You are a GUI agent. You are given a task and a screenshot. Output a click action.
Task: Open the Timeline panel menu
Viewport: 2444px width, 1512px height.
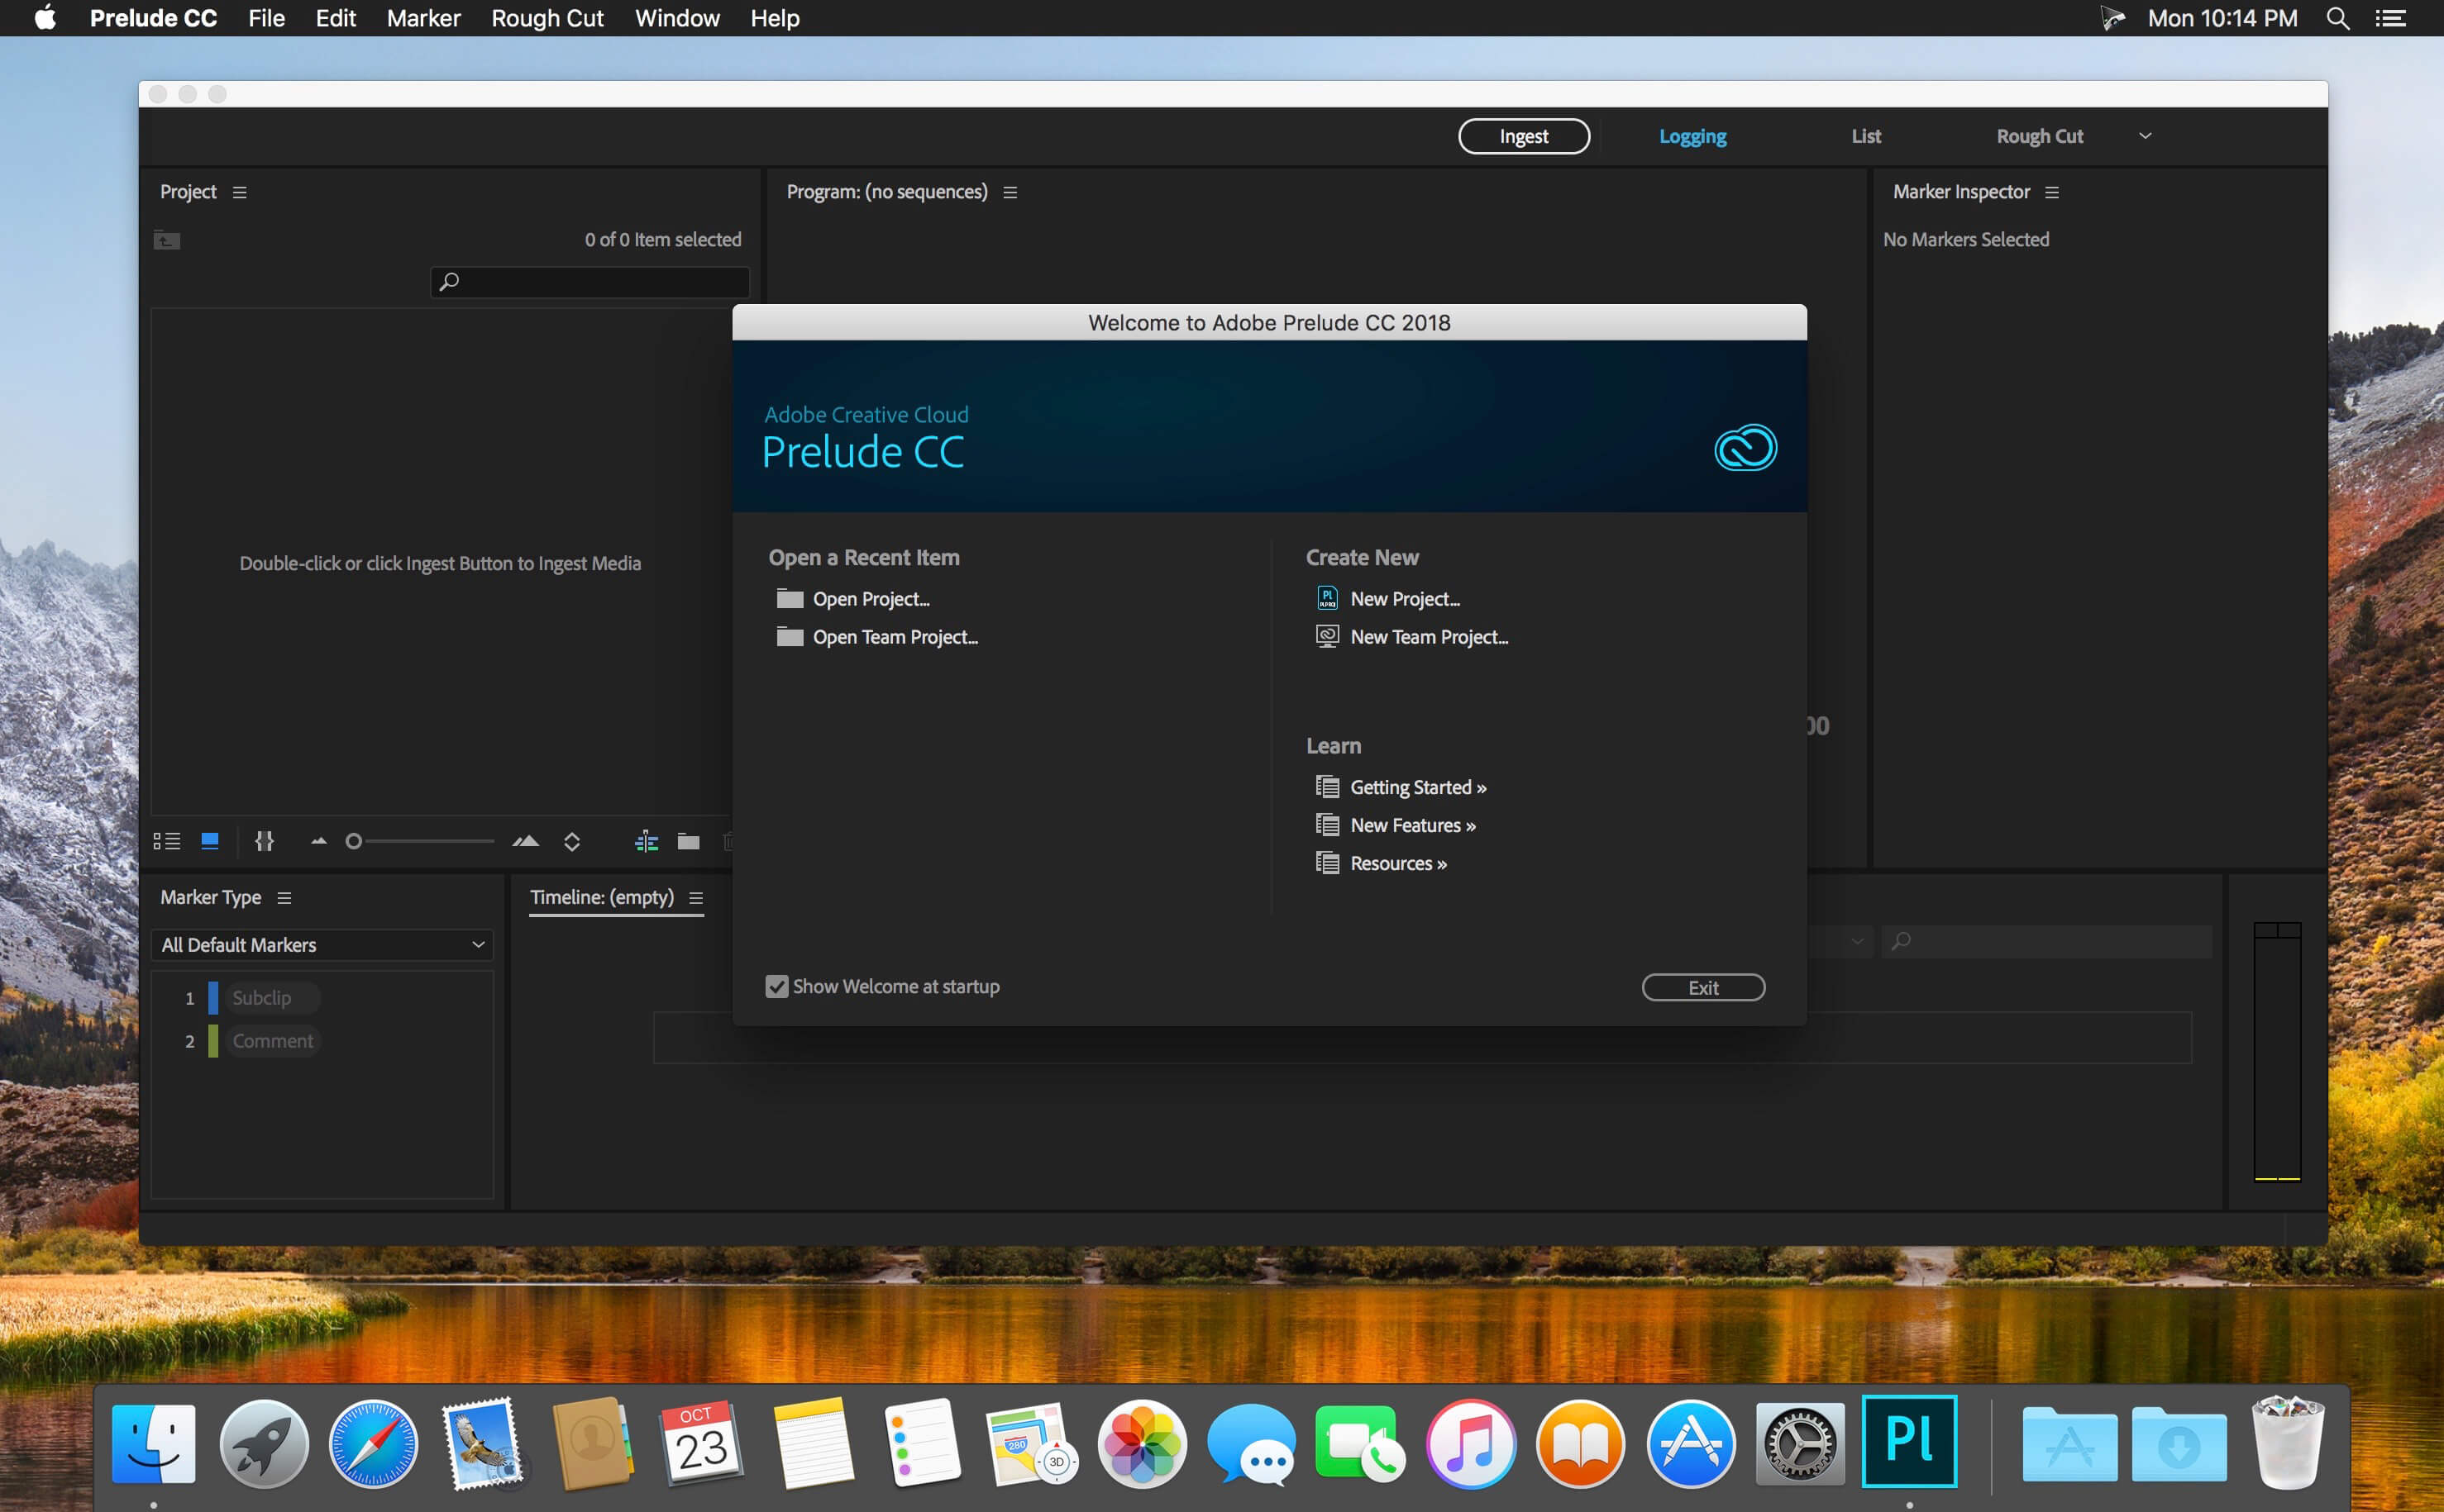point(696,898)
